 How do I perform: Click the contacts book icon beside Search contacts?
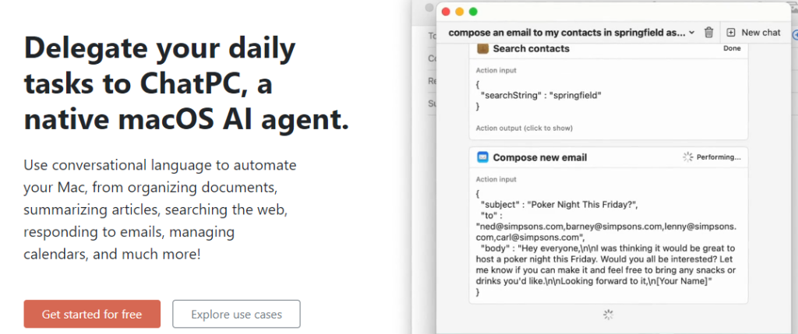(x=482, y=49)
